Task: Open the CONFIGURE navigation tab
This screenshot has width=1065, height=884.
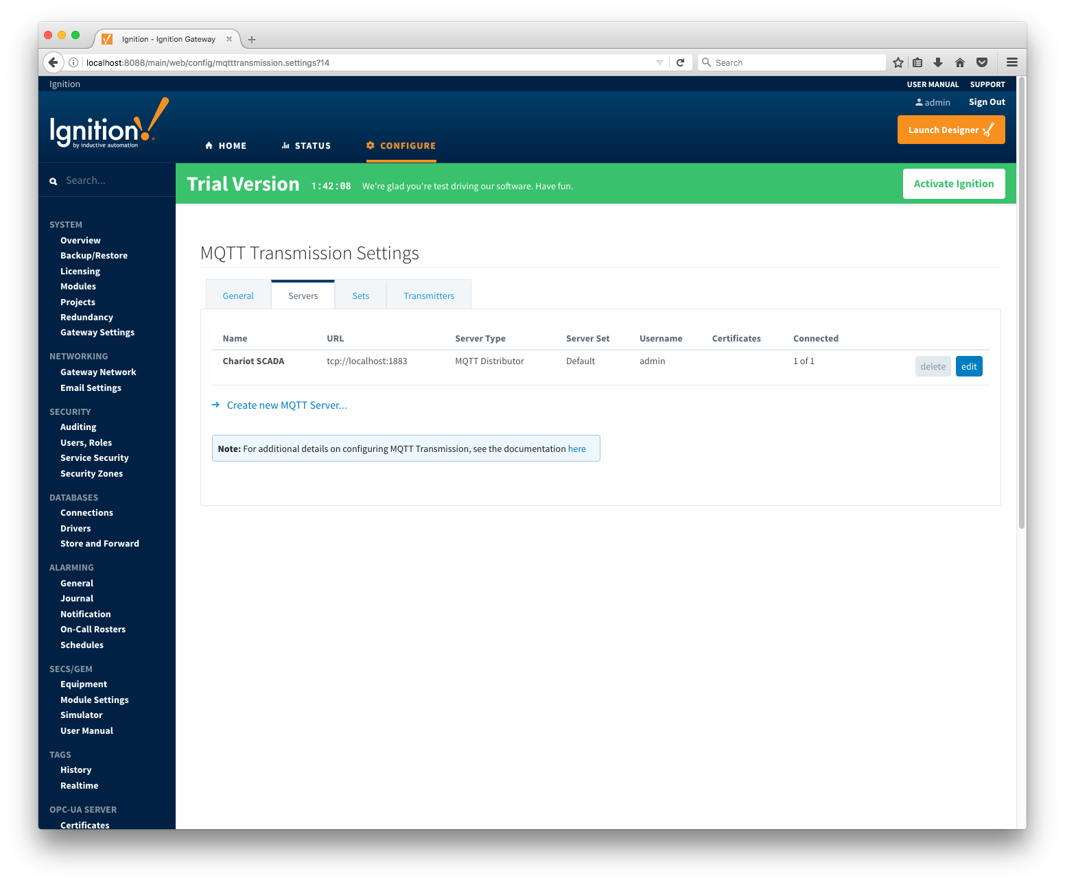Action: tap(401, 145)
